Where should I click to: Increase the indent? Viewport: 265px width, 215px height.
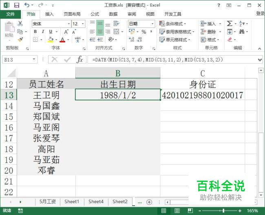[x=100, y=39]
